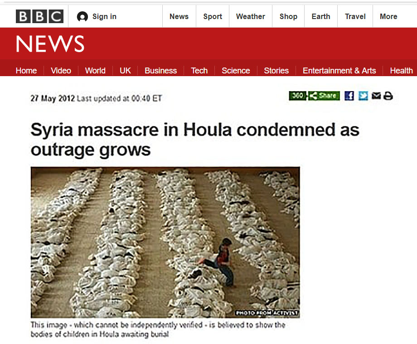Share article on Twitter

pos(363,96)
